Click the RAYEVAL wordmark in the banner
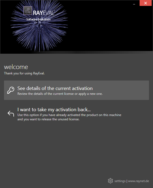This screenshot has width=153, height=188. 44,13
